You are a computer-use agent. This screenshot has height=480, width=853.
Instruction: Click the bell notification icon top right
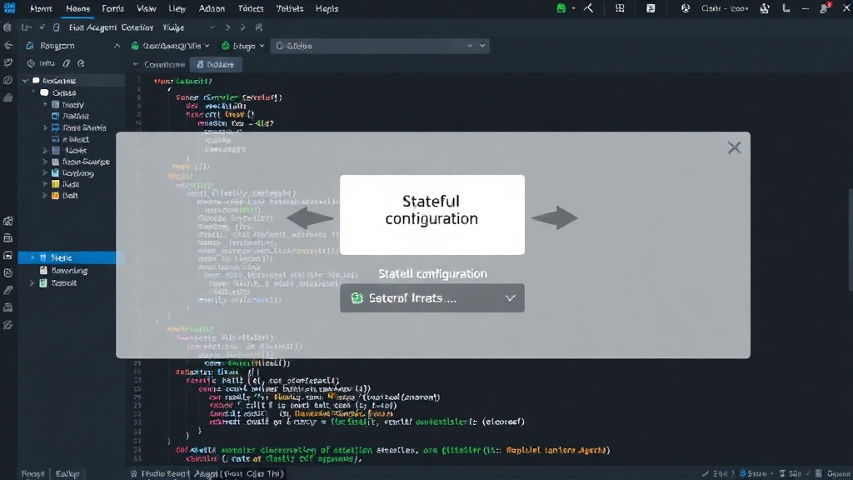point(825,8)
